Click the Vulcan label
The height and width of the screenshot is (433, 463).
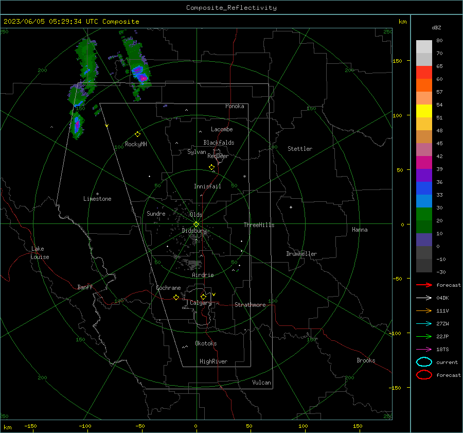click(x=261, y=383)
